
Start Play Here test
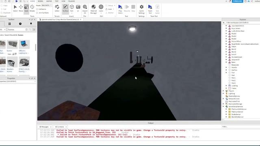coord(120,9)
